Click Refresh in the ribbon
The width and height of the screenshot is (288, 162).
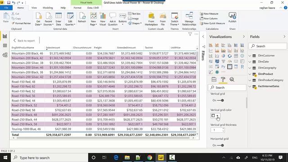click(82, 18)
